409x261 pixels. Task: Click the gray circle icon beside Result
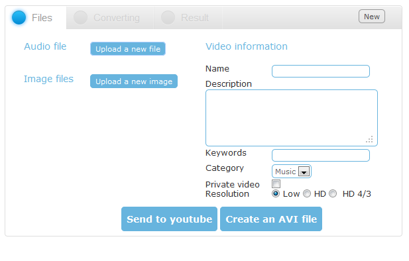[168, 17]
